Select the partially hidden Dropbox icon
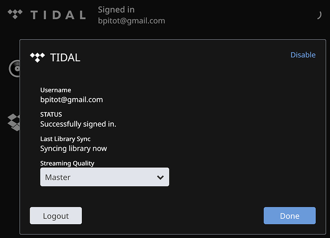The image size is (330, 238). coord(14,122)
